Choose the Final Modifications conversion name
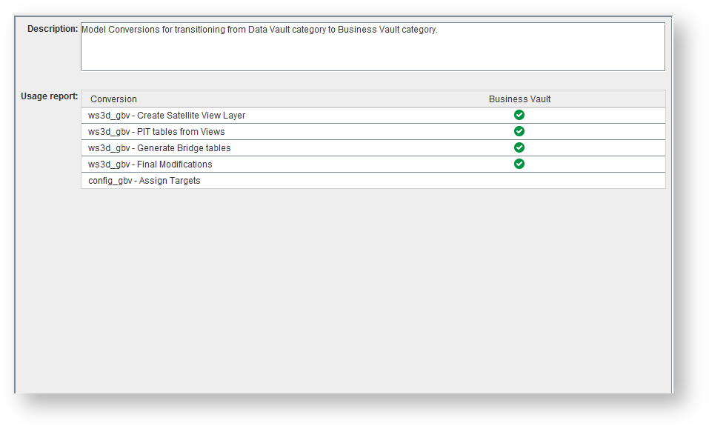The image size is (709, 429). pyautogui.click(x=150, y=164)
